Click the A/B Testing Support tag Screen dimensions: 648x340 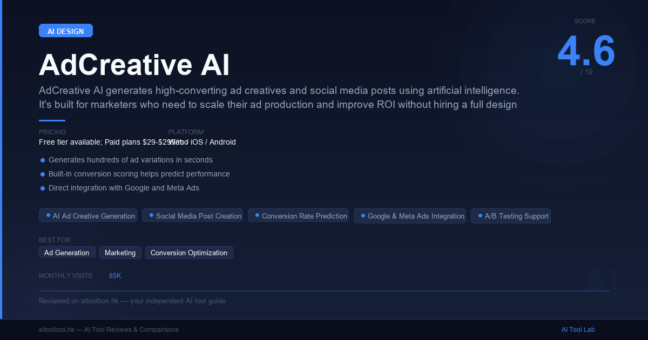tap(511, 215)
